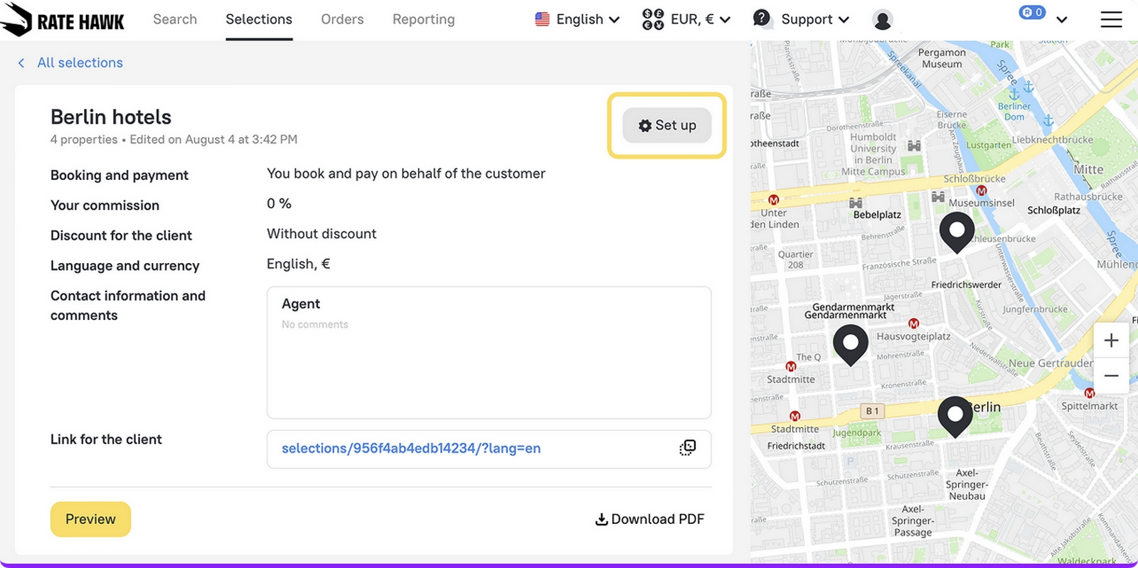Open the user profile avatar icon
This screenshot has width=1138, height=568.
[882, 20]
